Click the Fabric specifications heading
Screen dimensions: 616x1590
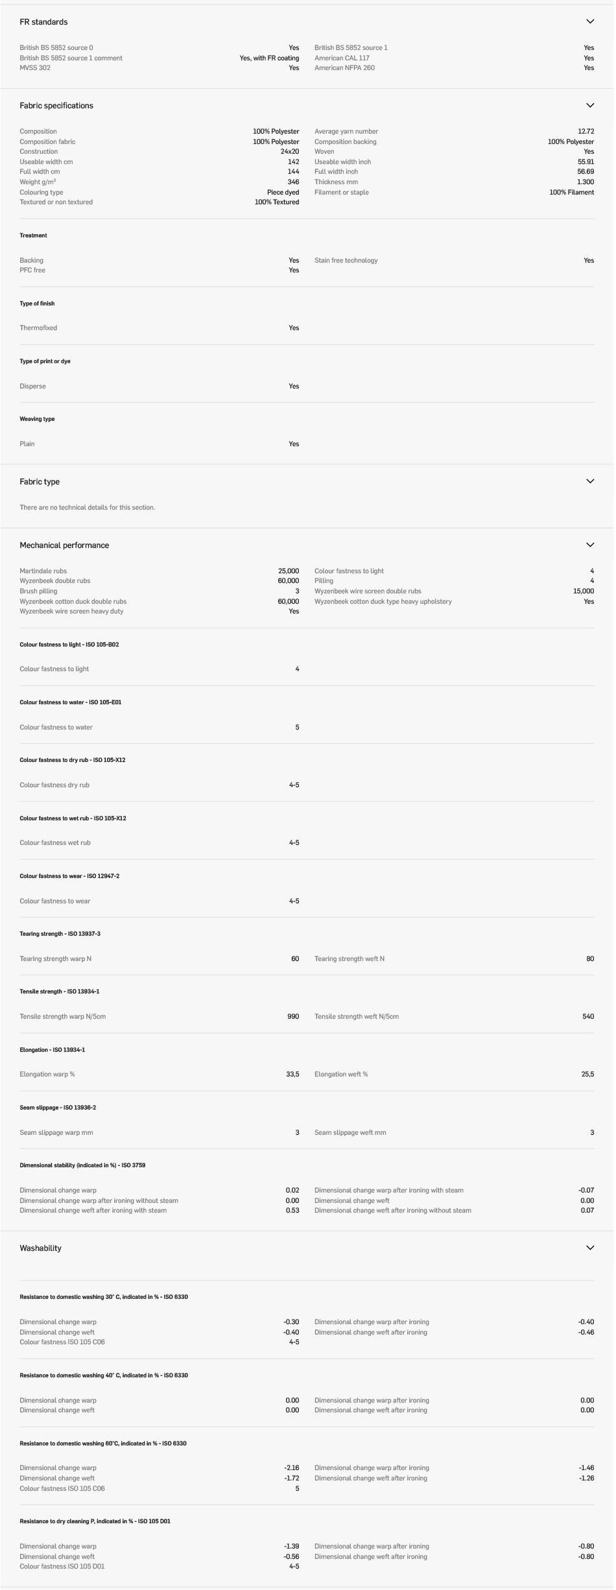pyautogui.click(x=56, y=106)
